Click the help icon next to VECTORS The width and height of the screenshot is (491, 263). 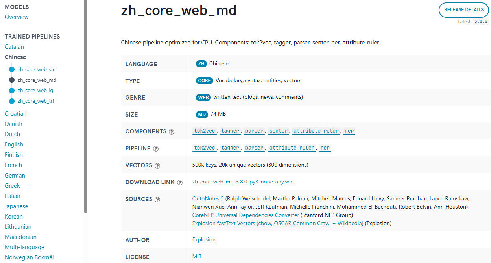157,166
